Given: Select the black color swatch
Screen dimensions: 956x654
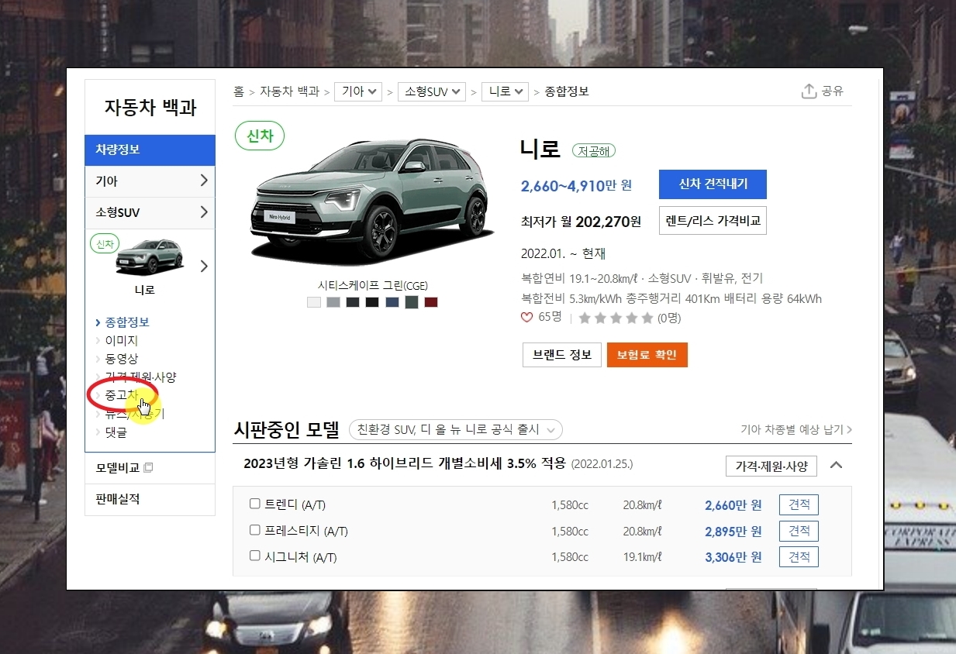Looking at the screenshot, I should tap(372, 302).
